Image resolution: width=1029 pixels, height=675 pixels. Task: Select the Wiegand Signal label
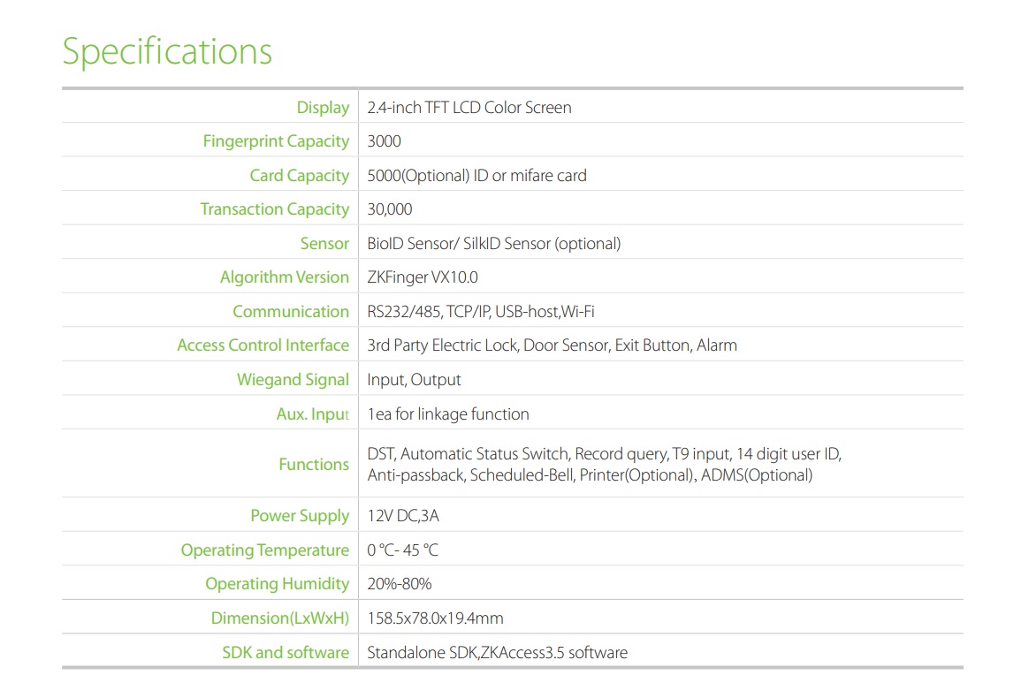293,379
